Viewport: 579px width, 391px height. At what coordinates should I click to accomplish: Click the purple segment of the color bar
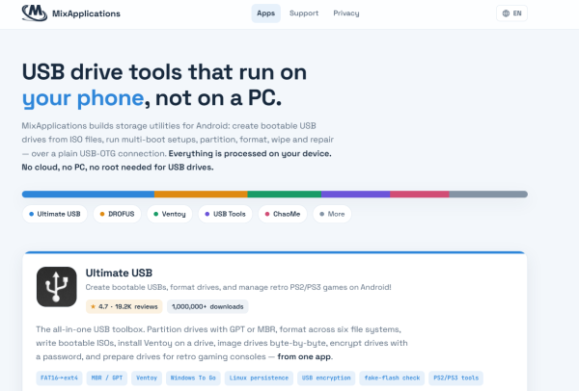tap(355, 195)
